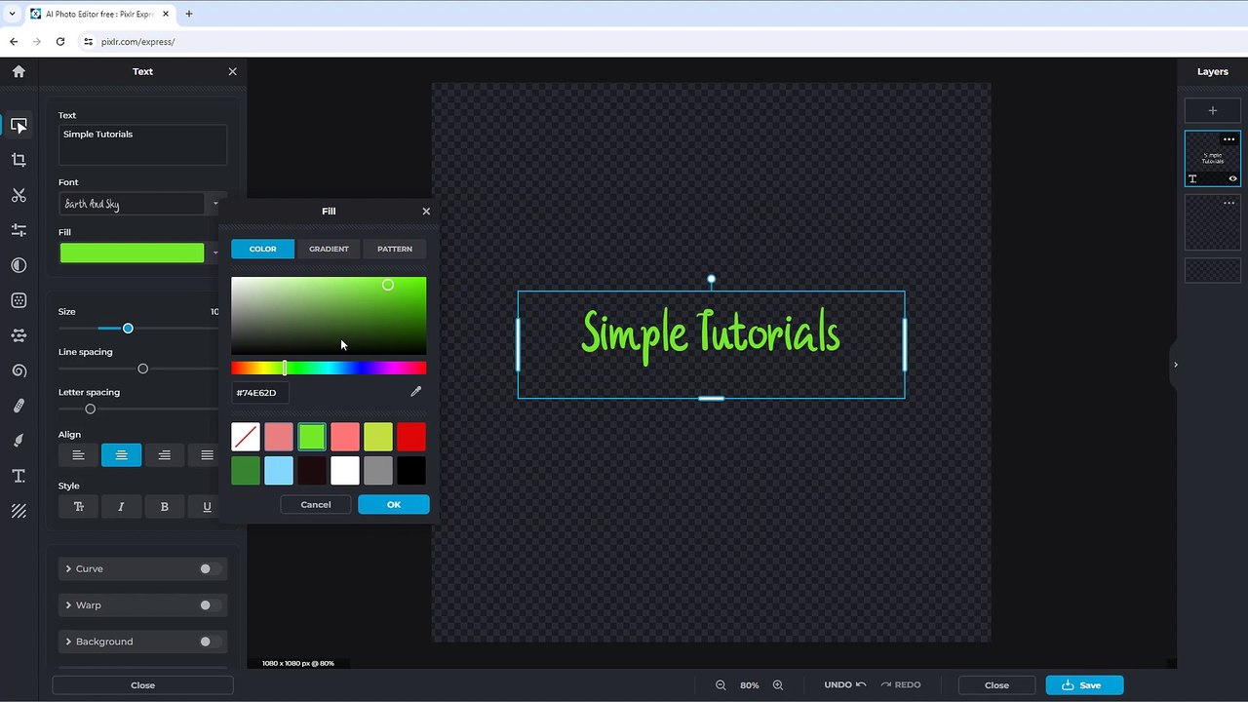
Task: Open the Earth And Sky font selector
Action: [133, 204]
